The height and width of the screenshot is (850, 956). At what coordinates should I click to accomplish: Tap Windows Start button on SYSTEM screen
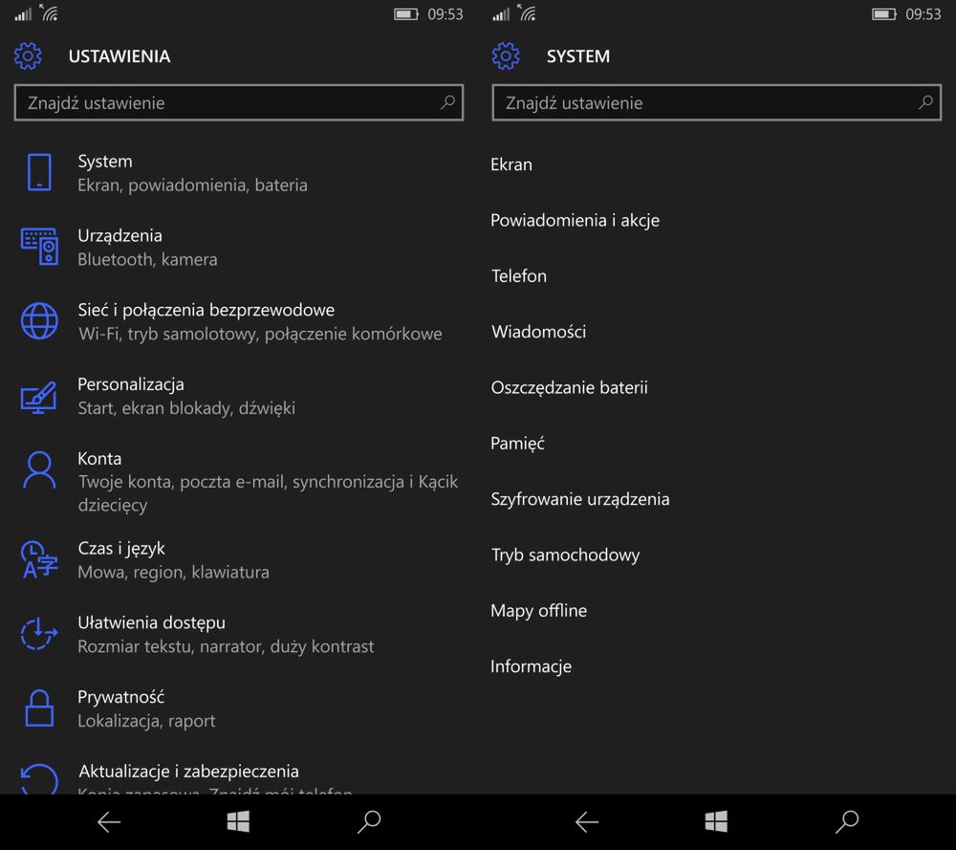tap(716, 822)
